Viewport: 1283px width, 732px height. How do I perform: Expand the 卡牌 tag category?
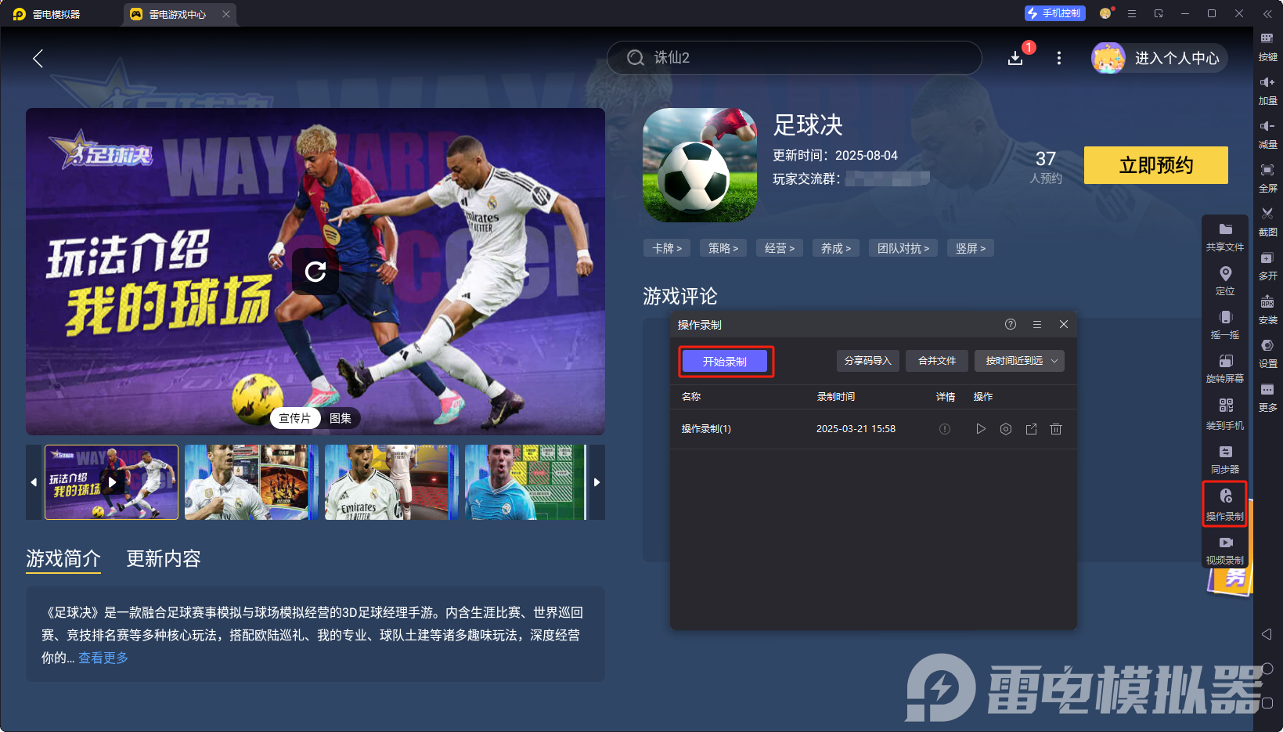[x=667, y=248]
